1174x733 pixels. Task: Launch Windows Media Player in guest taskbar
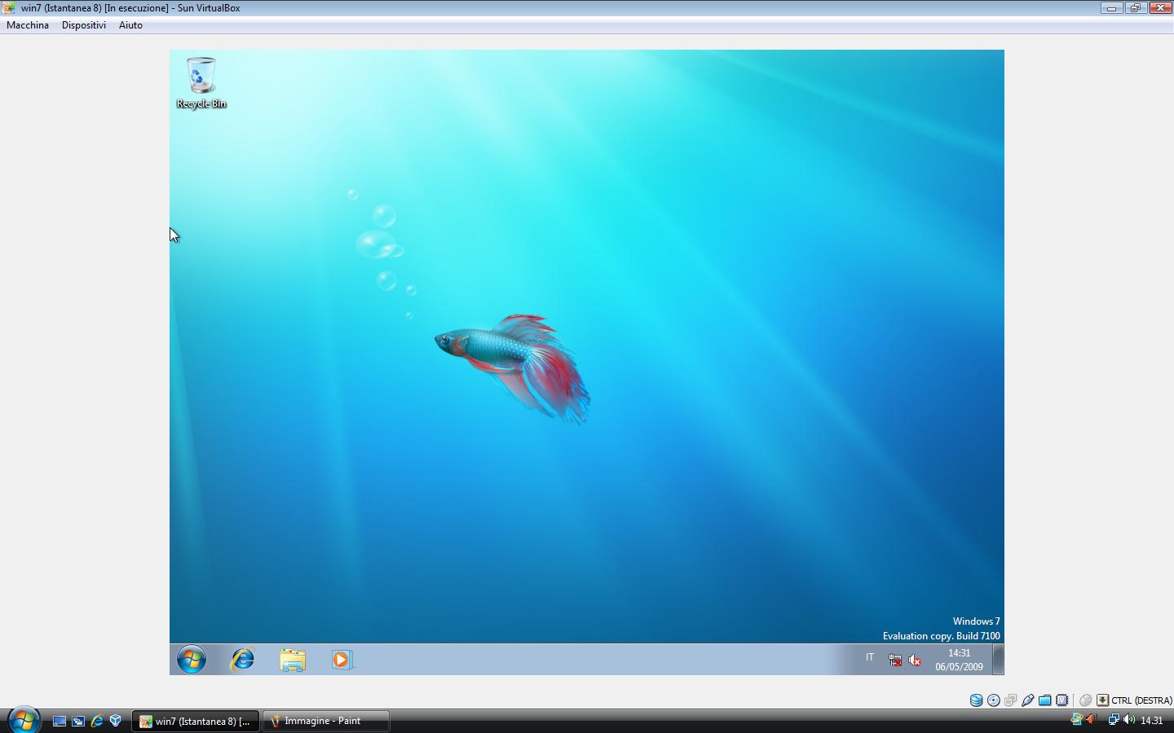(x=342, y=660)
